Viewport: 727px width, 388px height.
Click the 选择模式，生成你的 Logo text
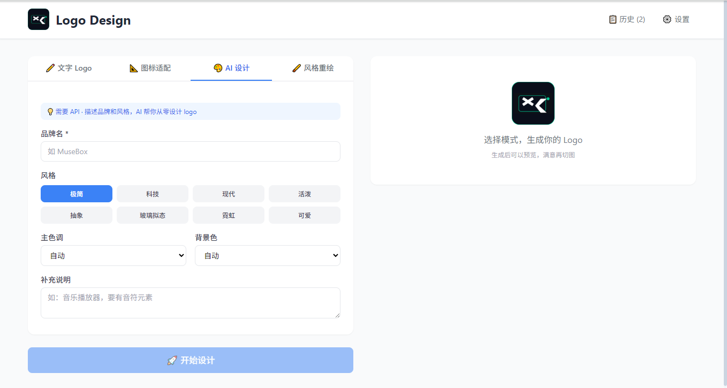point(533,140)
